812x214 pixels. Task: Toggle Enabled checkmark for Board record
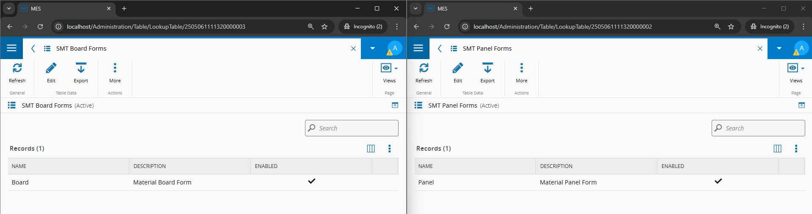point(312,181)
